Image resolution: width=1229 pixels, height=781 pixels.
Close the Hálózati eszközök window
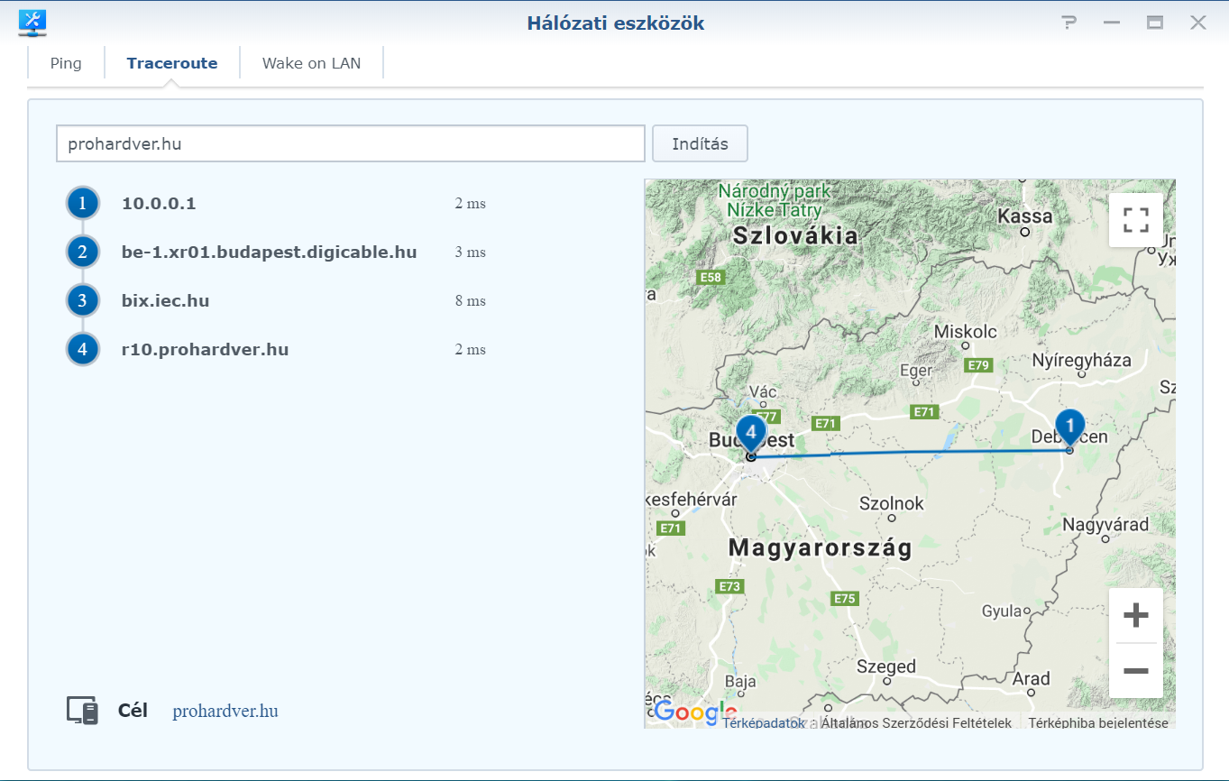(x=1198, y=23)
